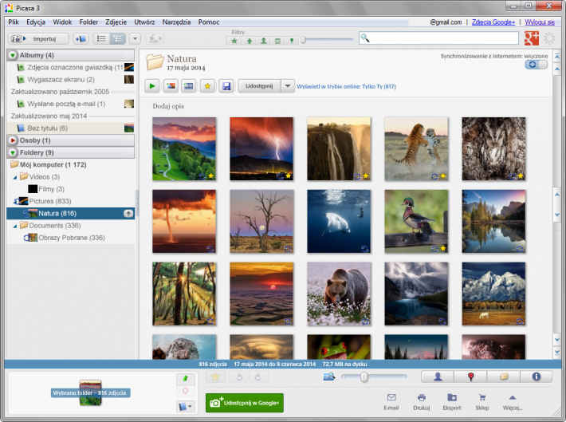Select the Wygaszacz ekranu album
Viewport: 566px width, 422px height.
click(x=71, y=80)
